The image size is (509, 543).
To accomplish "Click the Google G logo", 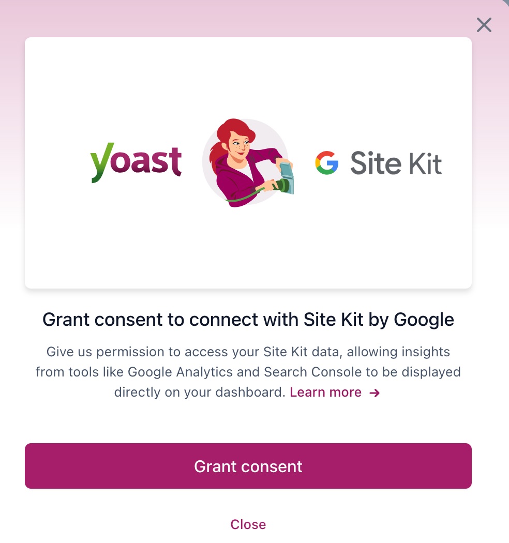I will [x=327, y=163].
